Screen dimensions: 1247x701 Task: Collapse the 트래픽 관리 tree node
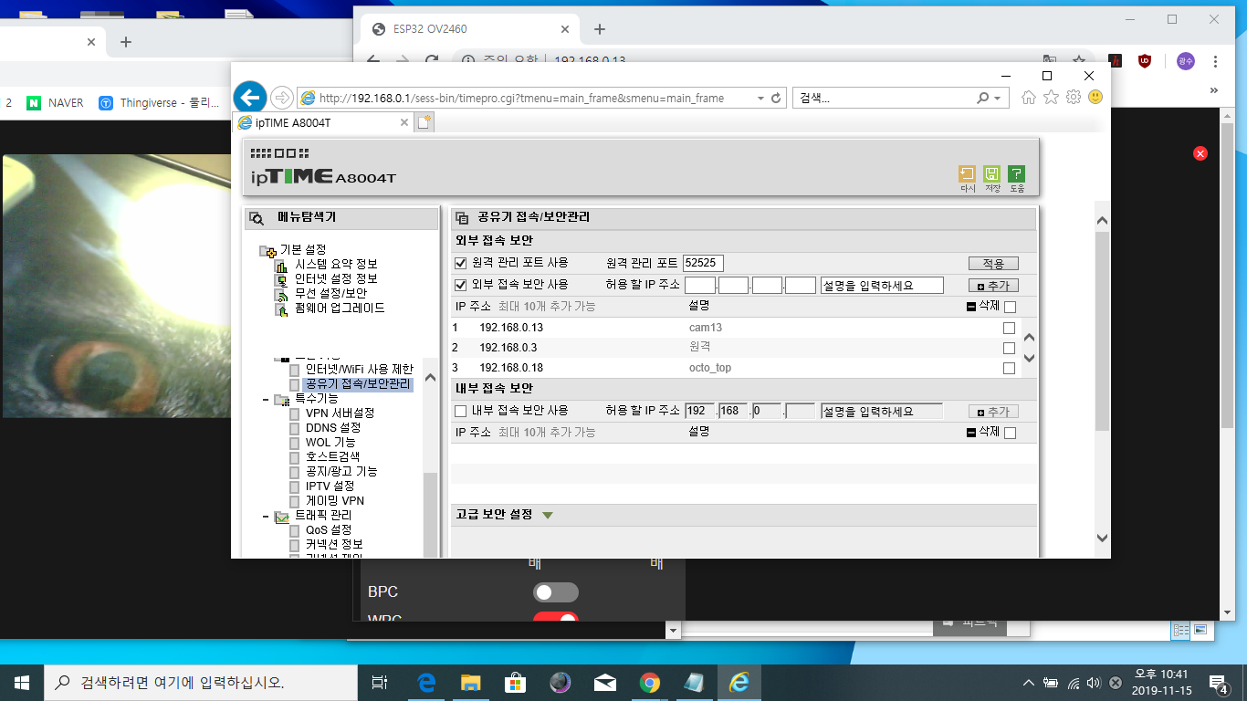tap(265, 516)
